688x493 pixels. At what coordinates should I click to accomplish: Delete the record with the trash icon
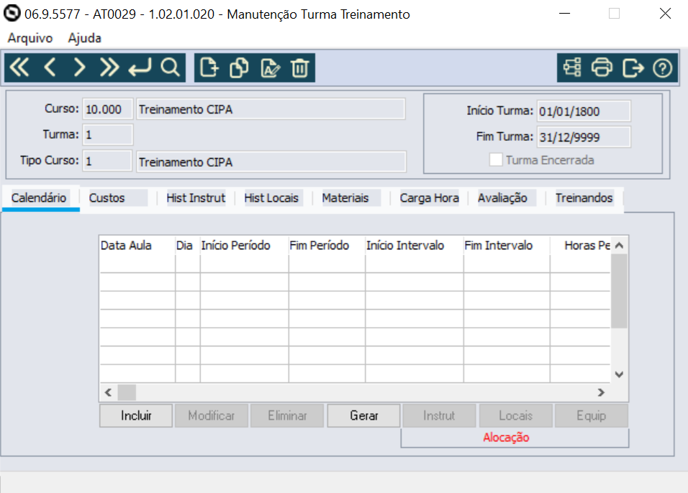298,67
